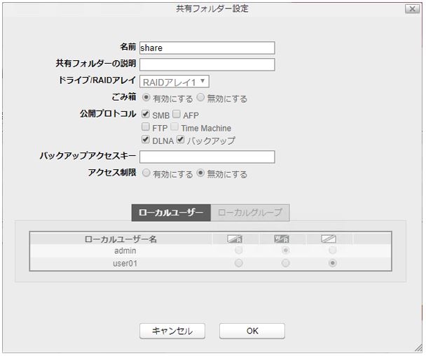Toggle the FTP protocol checkbox
The width and height of the screenshot is (426, 356).
tap(146, 127)
